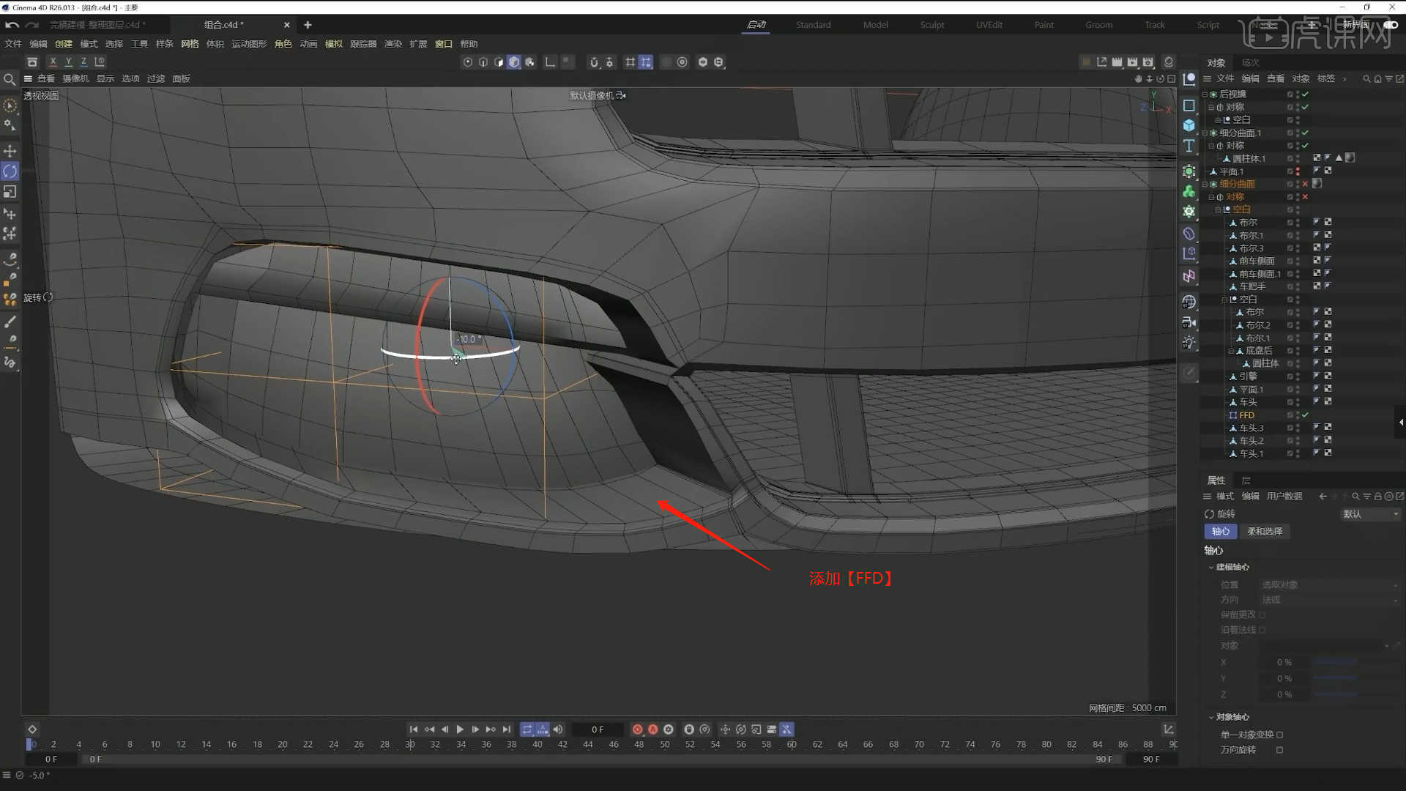
Task: Collapse the orange 细分曲面 tree node
Action: [1205, 185]
